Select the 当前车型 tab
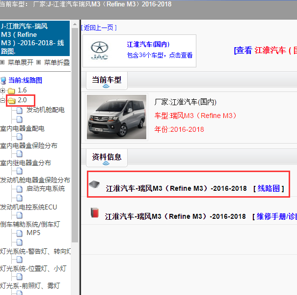297x295 pixels. pos(107,79)
